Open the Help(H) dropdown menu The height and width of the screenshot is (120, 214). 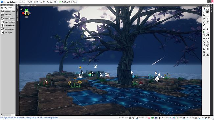(74, 2)
